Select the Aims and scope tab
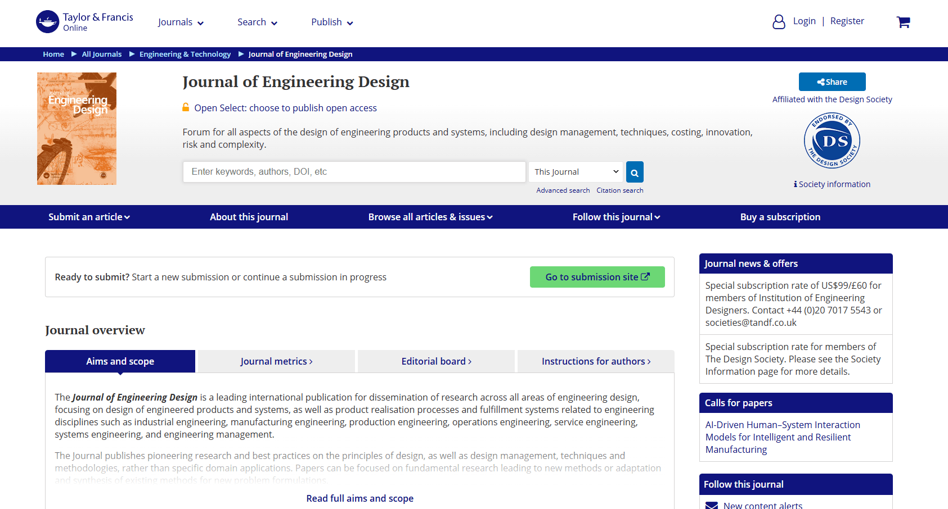This screenshot has width=948, height=509. coord(120,361)
